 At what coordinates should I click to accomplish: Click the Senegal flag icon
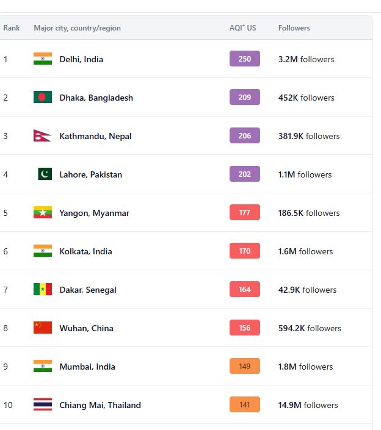[43, 290]
